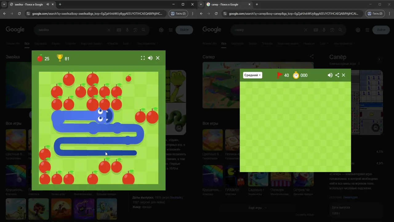
Task: Close the snake game overlay
Action: (x=158, y=58)
